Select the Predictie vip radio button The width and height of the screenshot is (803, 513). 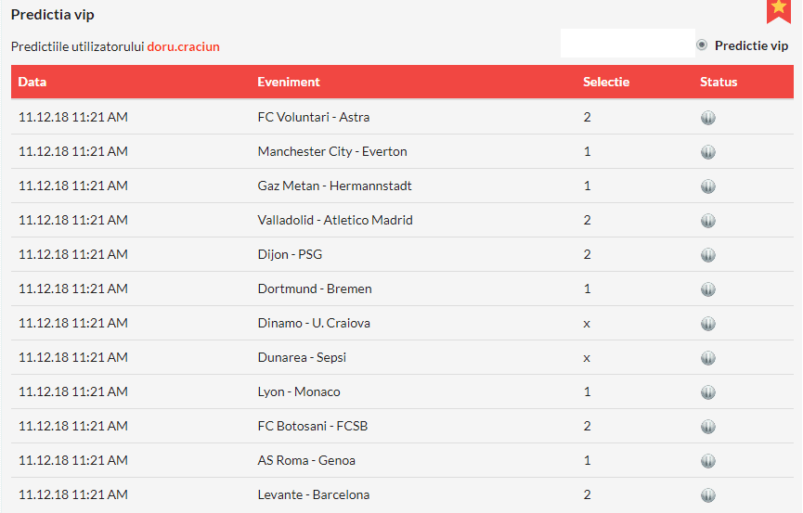coord(702,45)
